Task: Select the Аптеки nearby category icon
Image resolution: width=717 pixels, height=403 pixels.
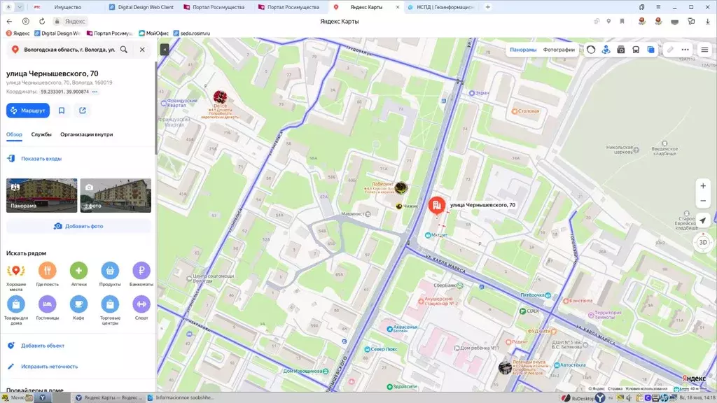Action: tap(78, 271)
